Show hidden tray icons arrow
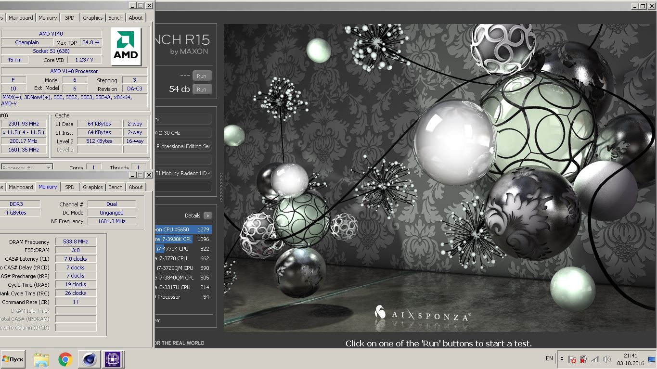Viewport: 657px width, 369px height. click(562, 359)
